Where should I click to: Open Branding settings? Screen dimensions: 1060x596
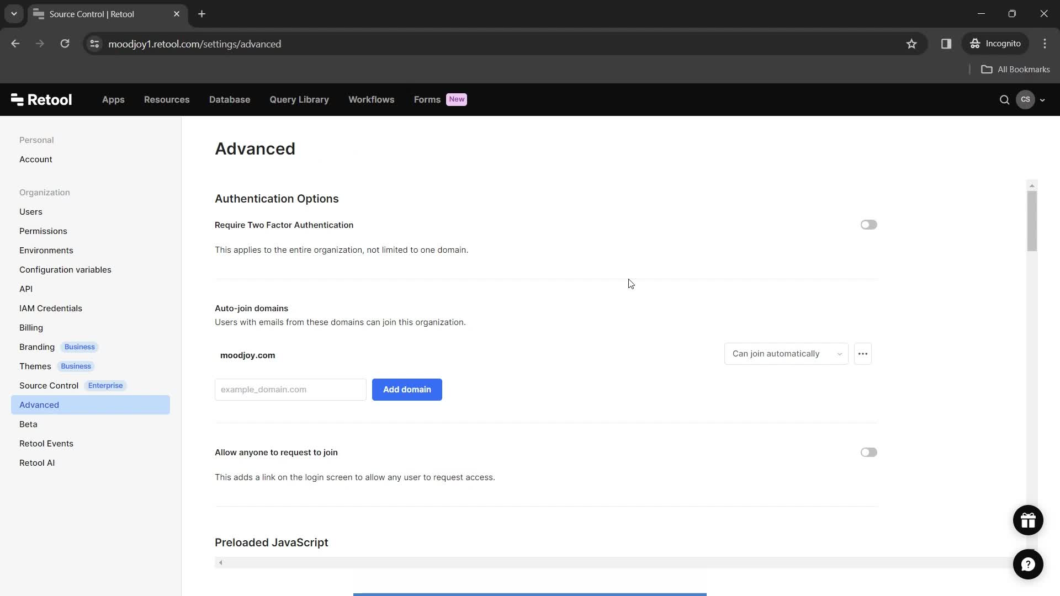37,347
